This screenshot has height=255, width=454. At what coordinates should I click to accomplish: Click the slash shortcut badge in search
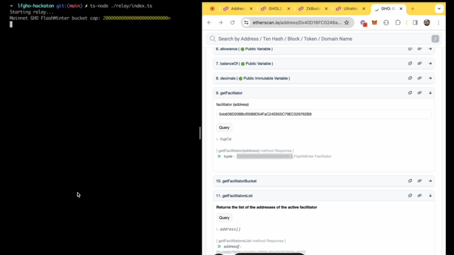pyautogui.click(x=435, y=39)
